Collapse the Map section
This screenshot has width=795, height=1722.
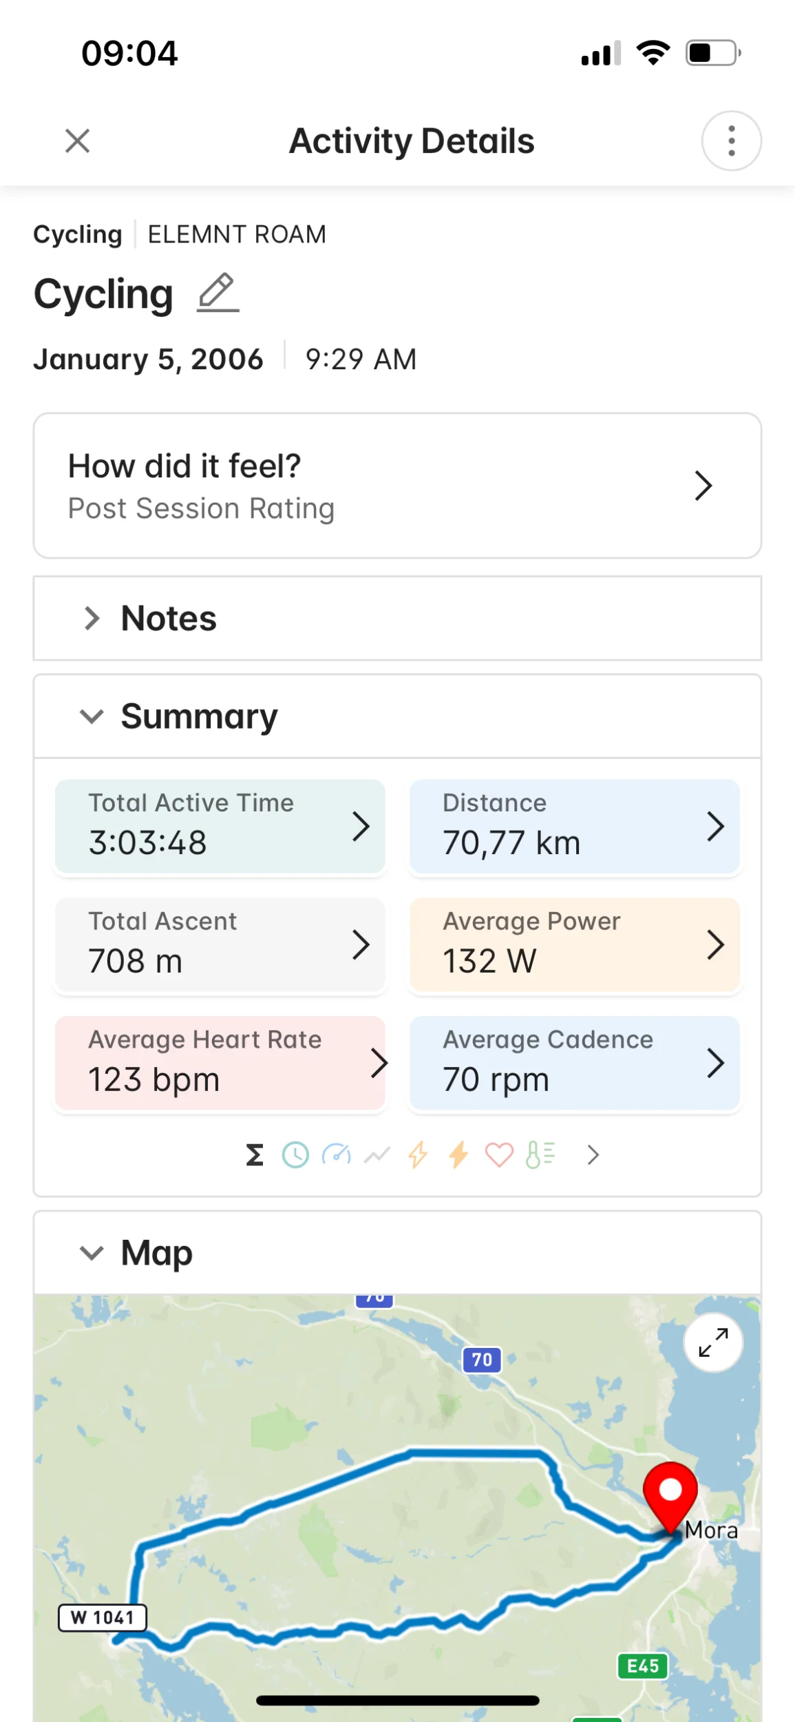[x=92, y=1253]
